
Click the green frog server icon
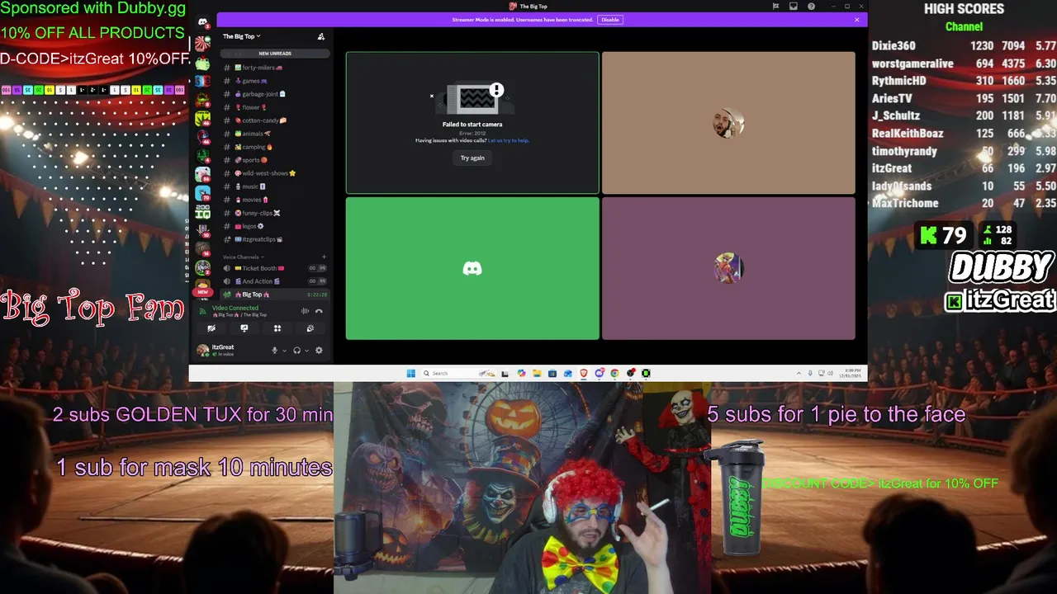(202, 63)
